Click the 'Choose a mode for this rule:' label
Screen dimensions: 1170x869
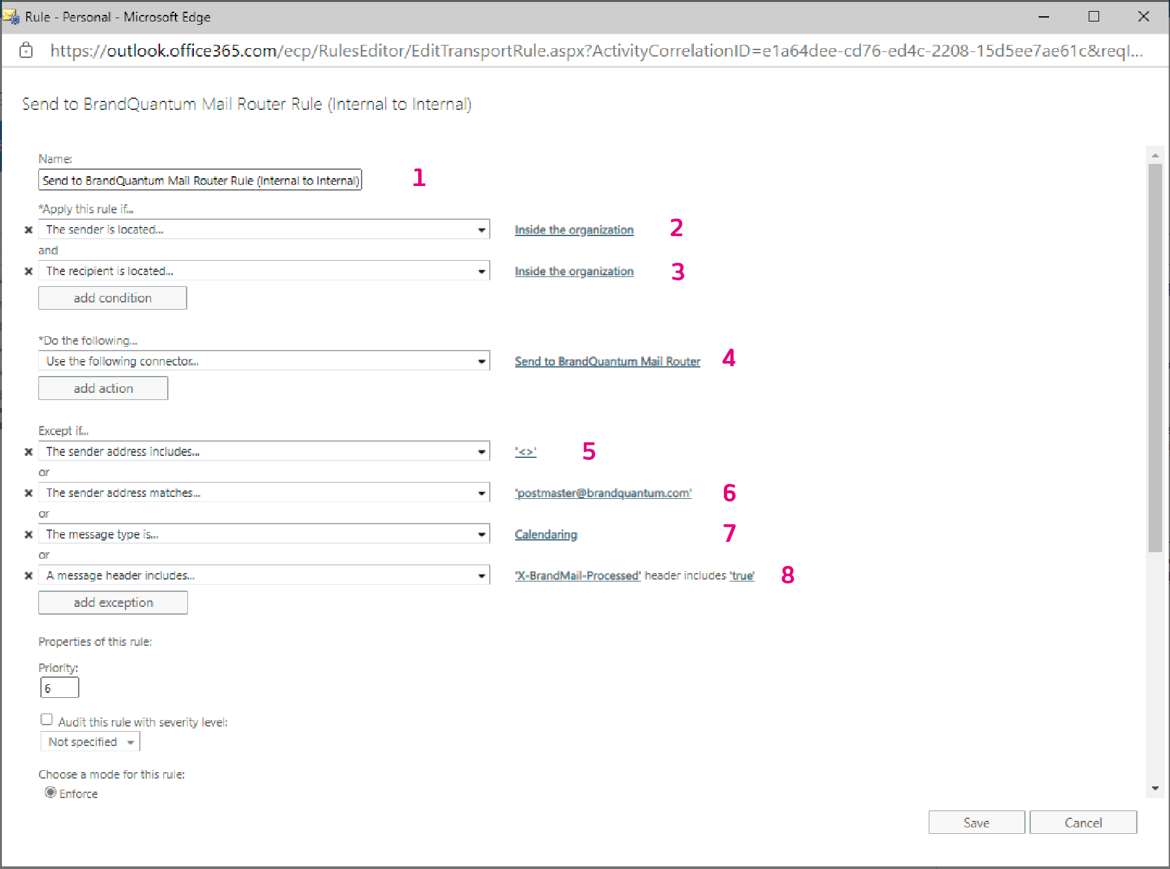point(112,775)
